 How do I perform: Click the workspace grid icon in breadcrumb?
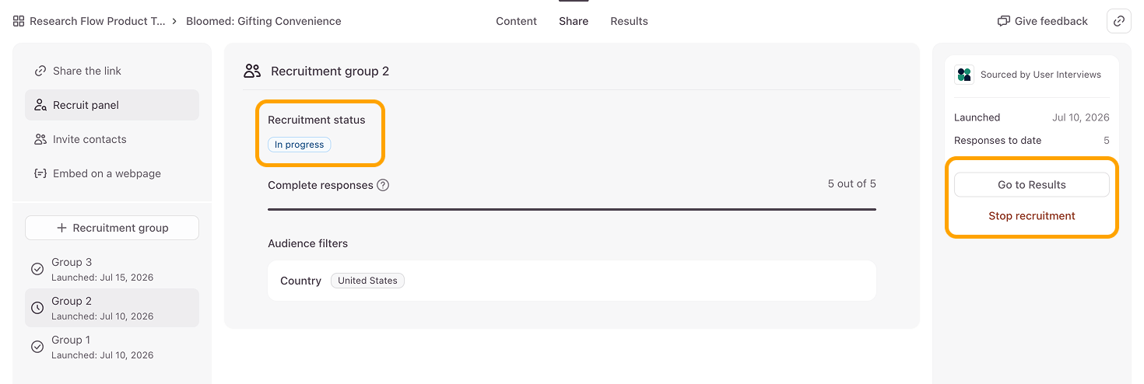[x=19, y=21]
